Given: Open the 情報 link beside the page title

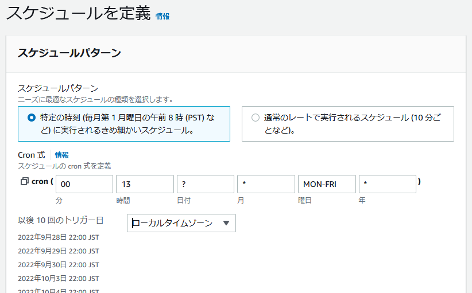Looking at the screenshot, I should [163, 16].
